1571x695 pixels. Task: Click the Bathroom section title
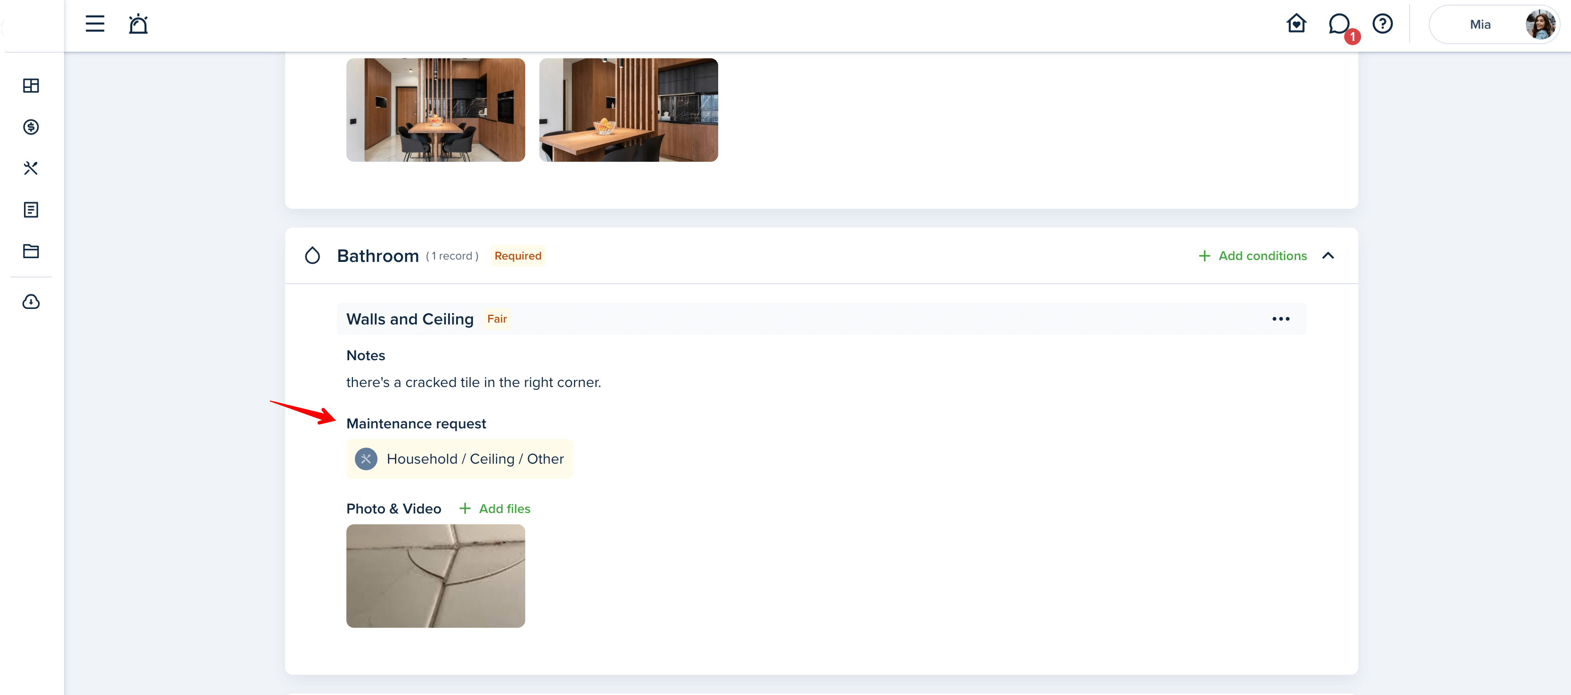[377, 256]
